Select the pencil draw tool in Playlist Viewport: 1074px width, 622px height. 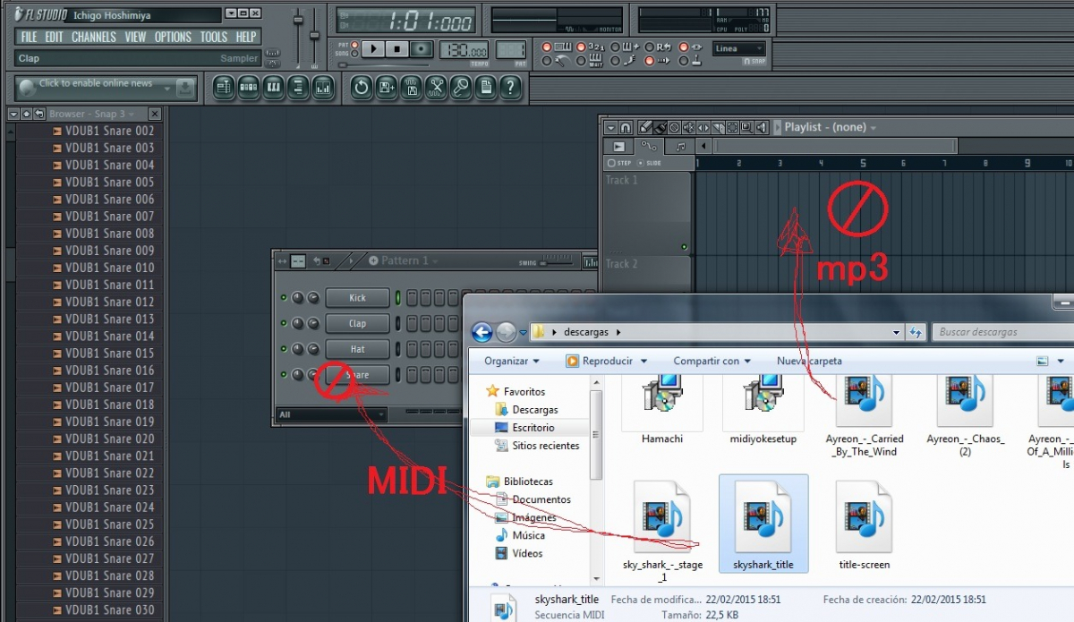645,127
